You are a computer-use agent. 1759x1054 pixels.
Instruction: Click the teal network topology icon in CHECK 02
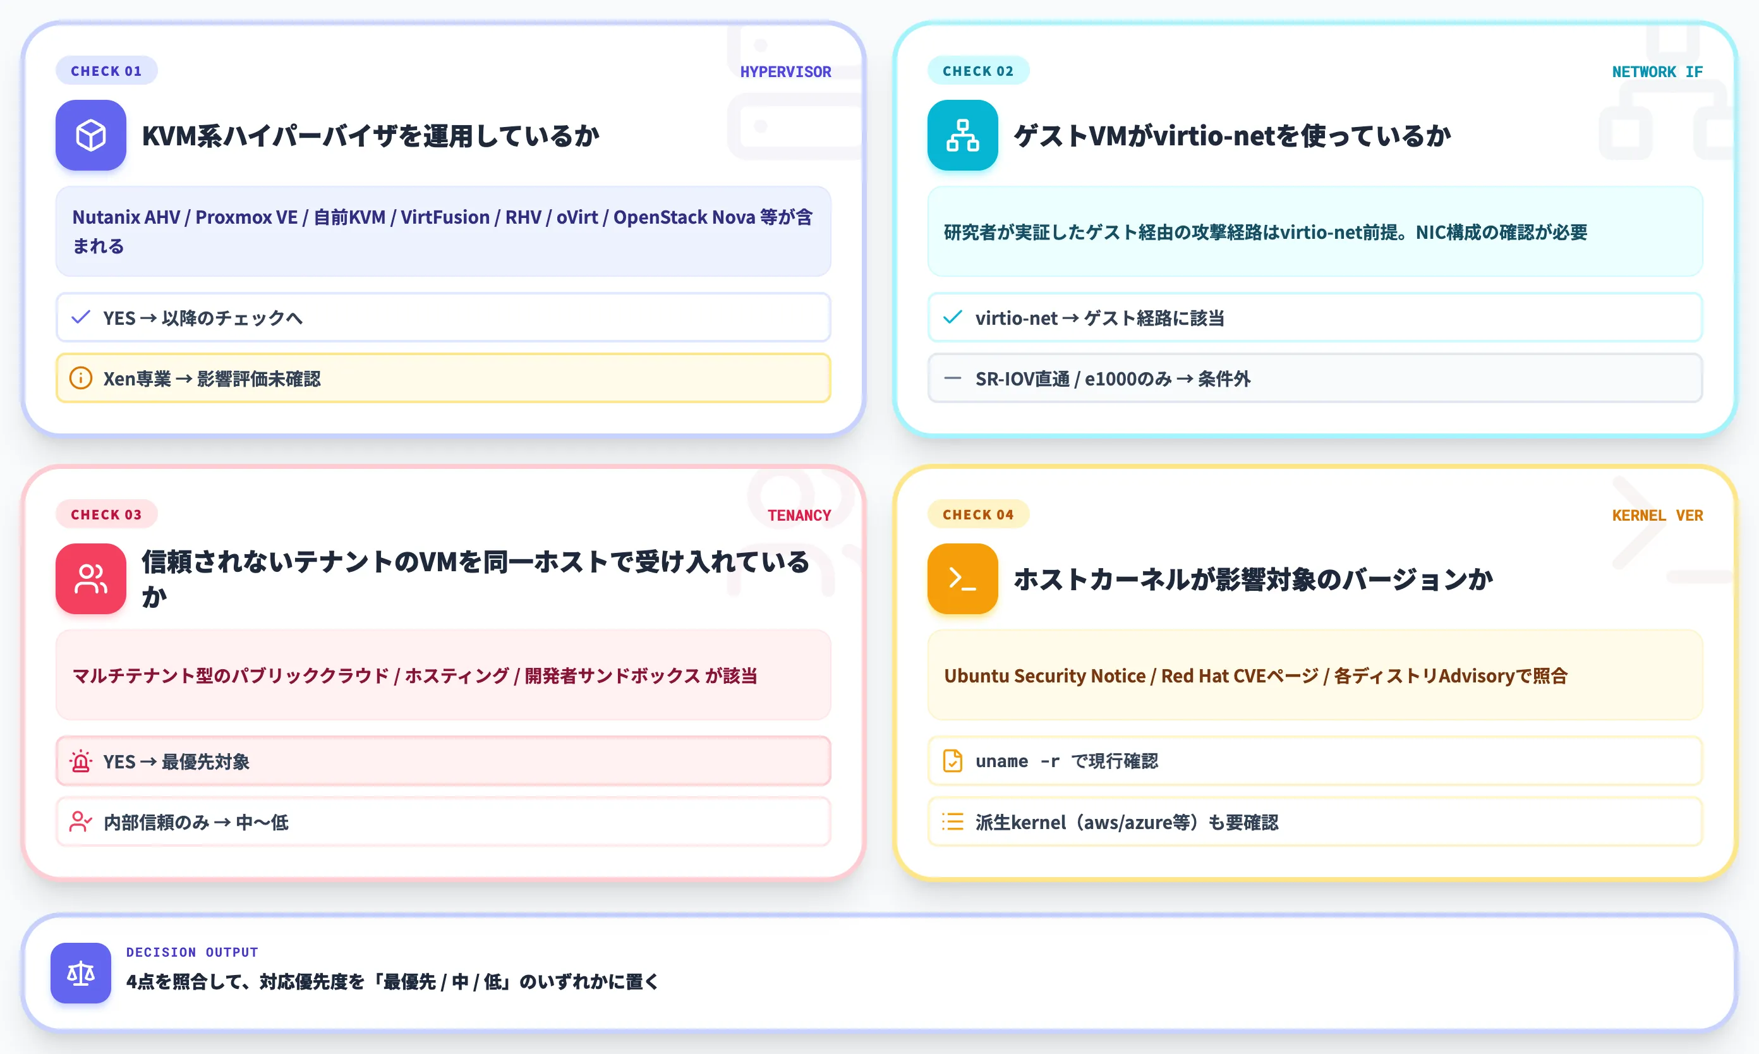pos(962,135)
